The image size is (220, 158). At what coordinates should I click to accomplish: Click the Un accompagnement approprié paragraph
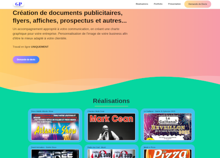click(x=70, y=34)
